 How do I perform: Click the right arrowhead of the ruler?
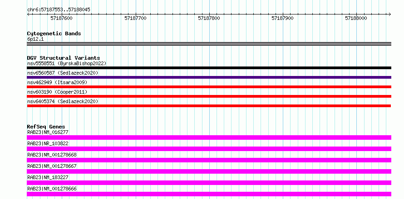click(x=390, y=14)
